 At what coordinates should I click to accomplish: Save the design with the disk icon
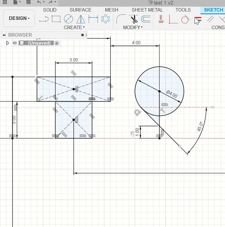click(28, 2)
